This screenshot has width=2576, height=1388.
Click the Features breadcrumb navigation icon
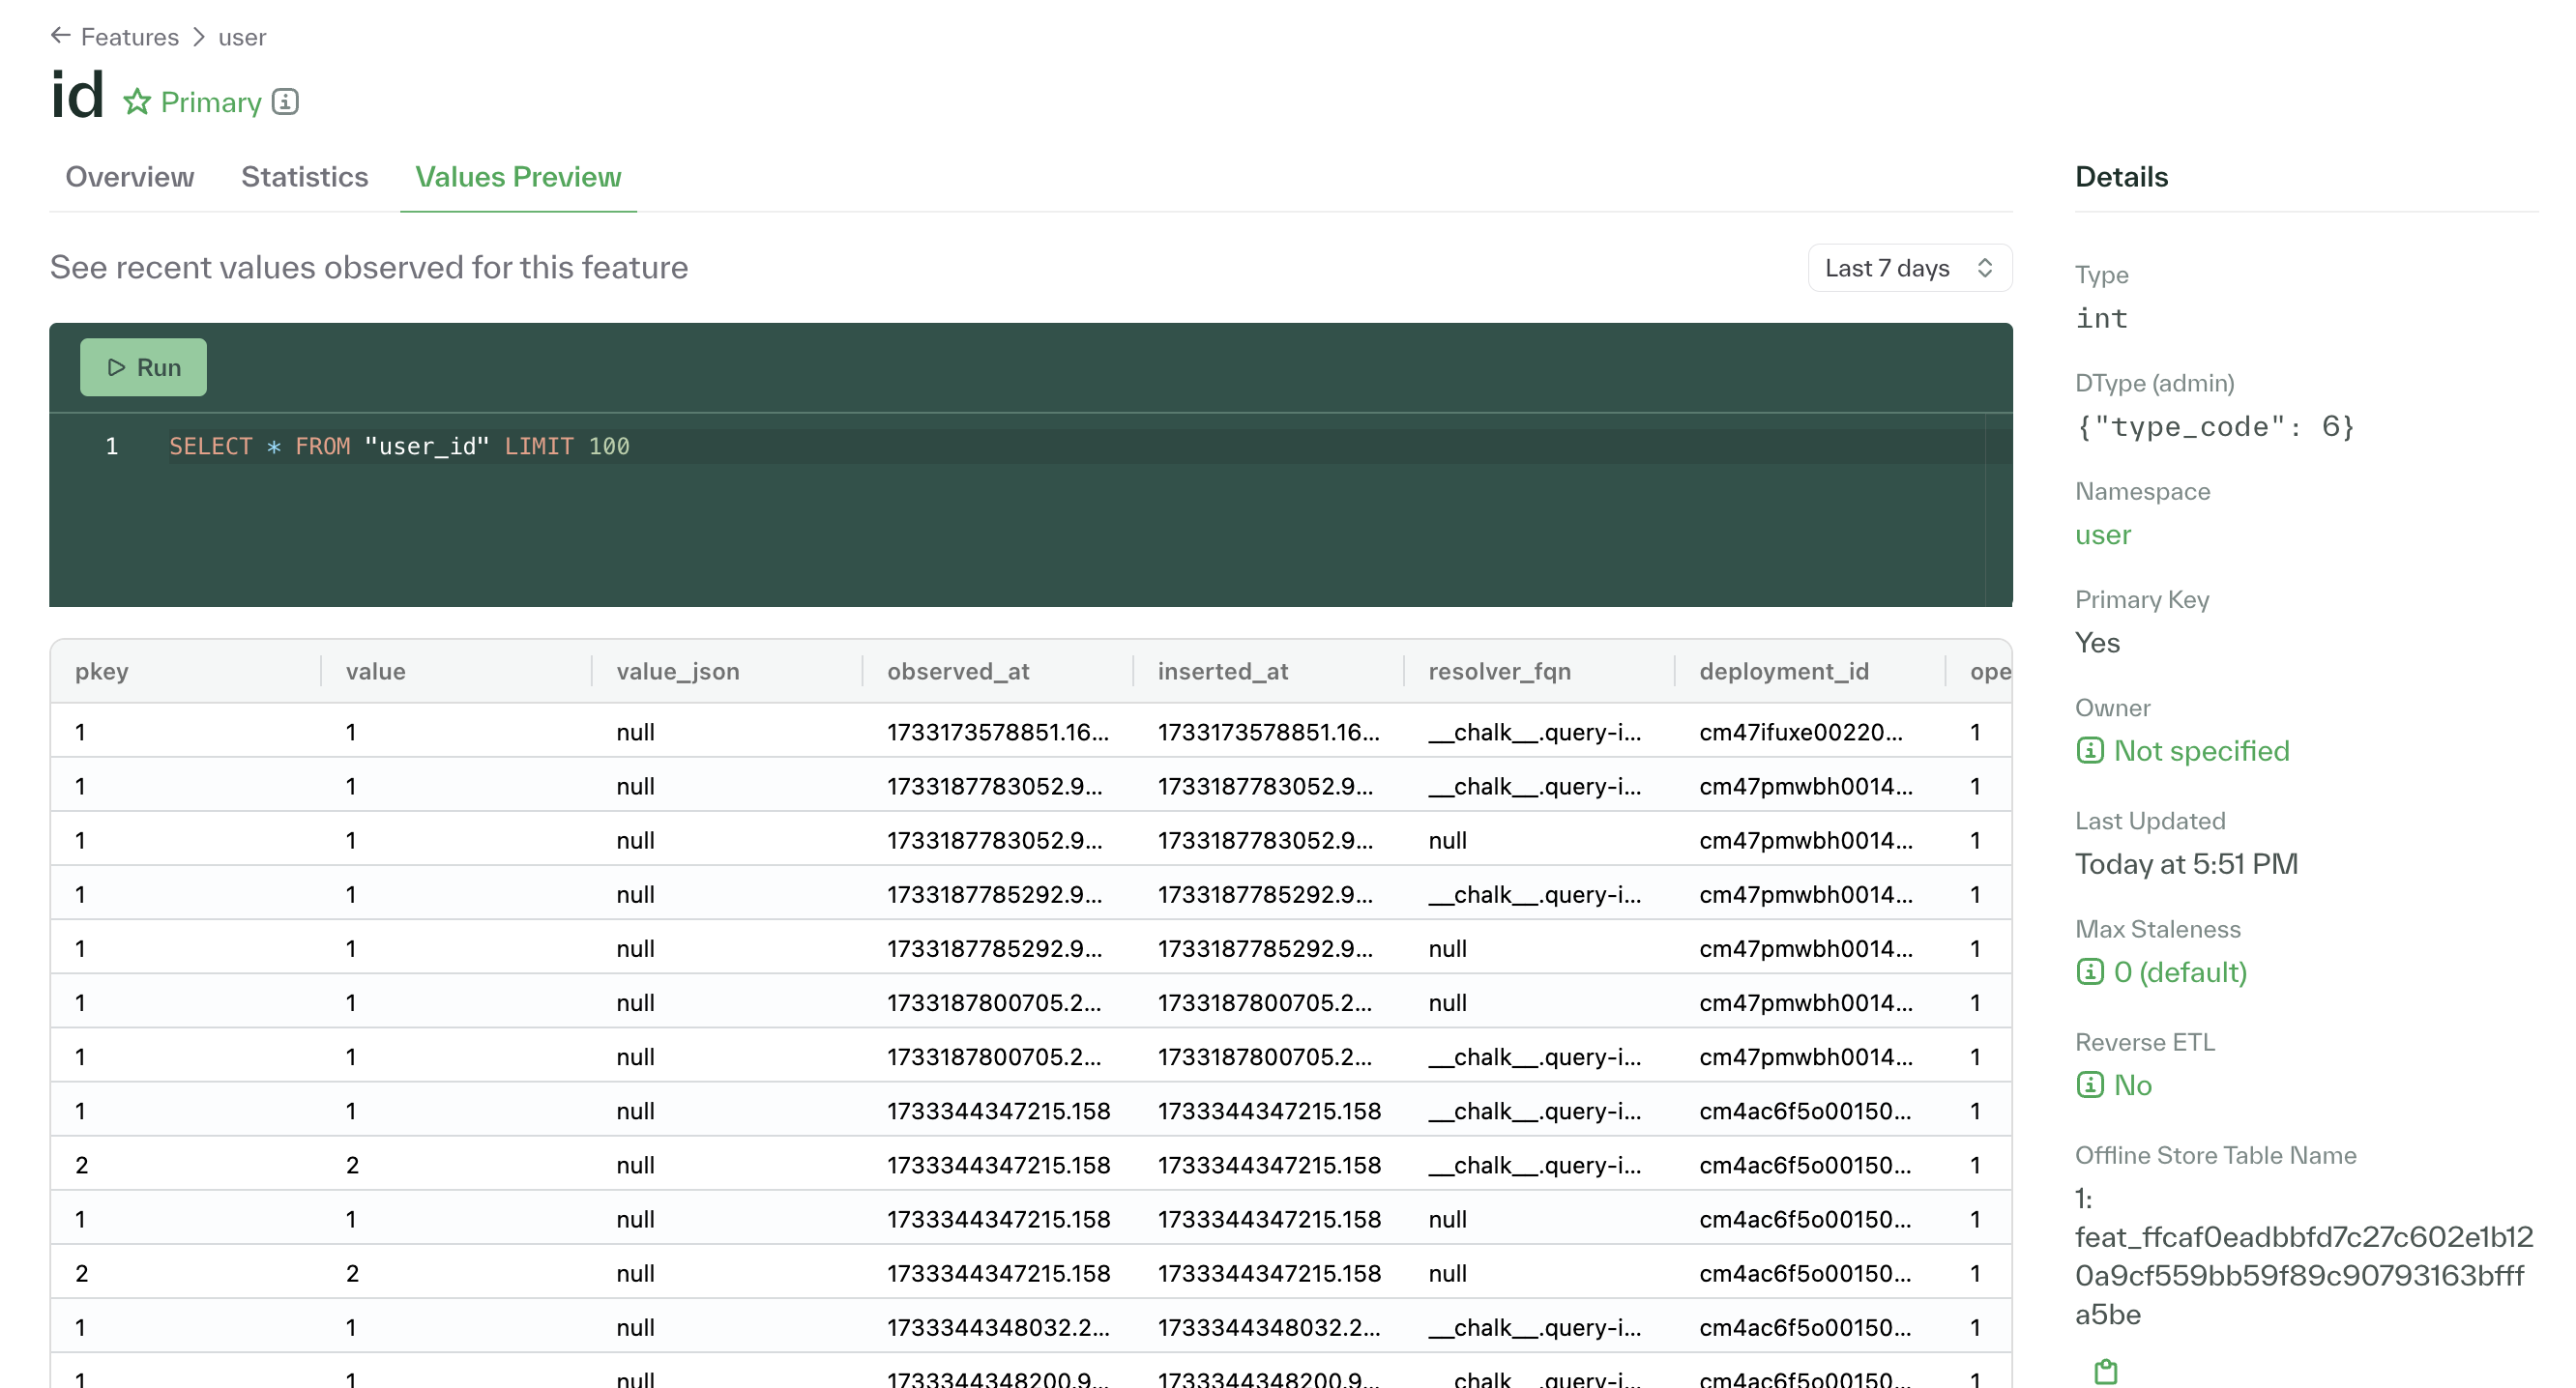pyautogui.click(x=58, y=34)
